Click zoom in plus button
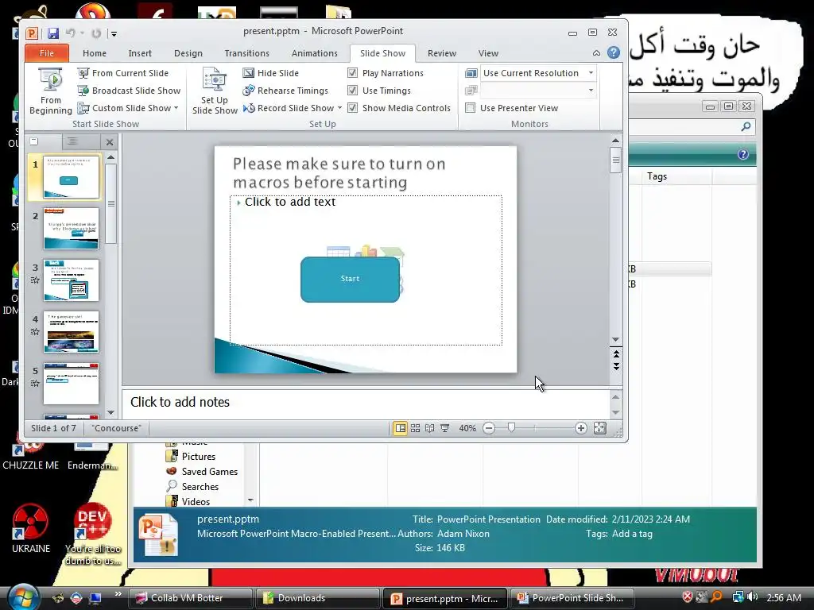The height and width of the screenshot is (610, 814). pyautogui.click(x=581, y=428)
